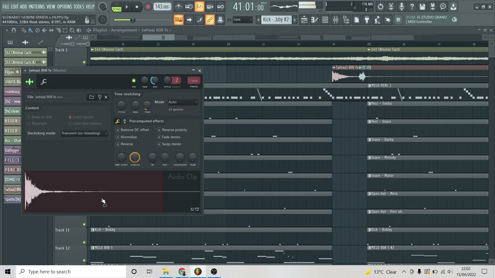Select the SPARTA BE clip in picker
Image resolution: width=495 pixels, height=278 pixels.
[x=13, y=82]
